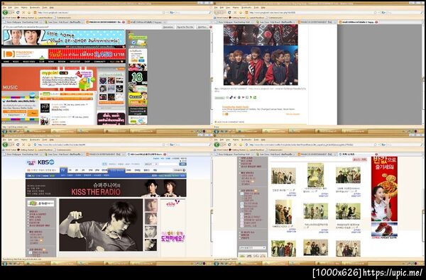Open Most Visited bookmark in the top-left window
Screen dimensions: 426x280
(x=9, y=18)
